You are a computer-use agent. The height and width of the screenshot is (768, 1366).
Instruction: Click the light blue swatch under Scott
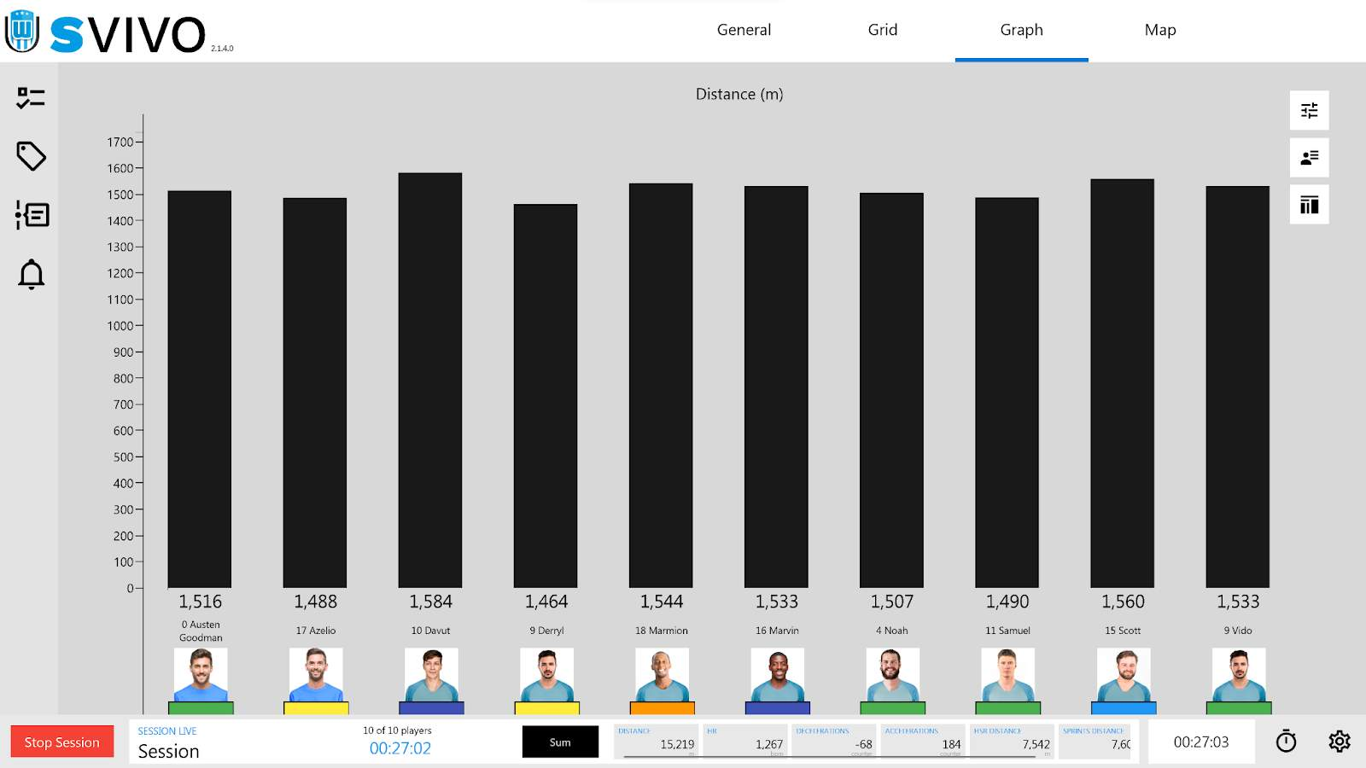coord(1124,708)
